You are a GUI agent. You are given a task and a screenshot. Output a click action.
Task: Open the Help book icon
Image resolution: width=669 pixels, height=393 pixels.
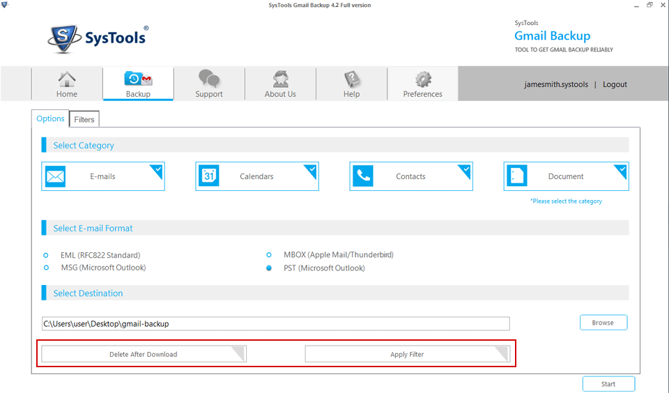pos(351,79)
